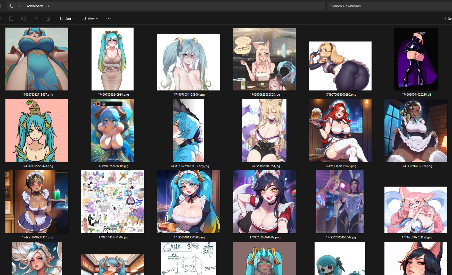Select file name 1749516861471297.jpg
452x275 pixels.
point(113,237)
